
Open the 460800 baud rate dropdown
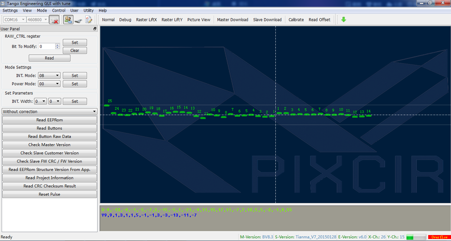[x=46, y=20]
